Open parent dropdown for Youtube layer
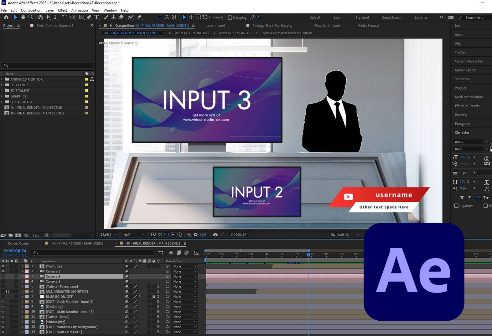Viewport: 492px width, 336px height. pos(185,266)
